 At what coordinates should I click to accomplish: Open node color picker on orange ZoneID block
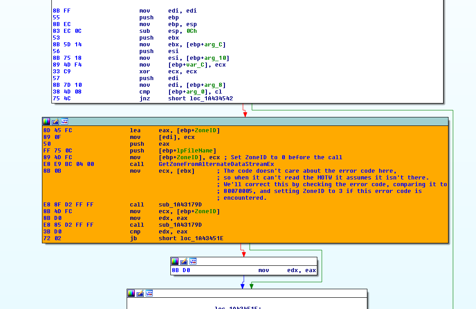point(46,122)
